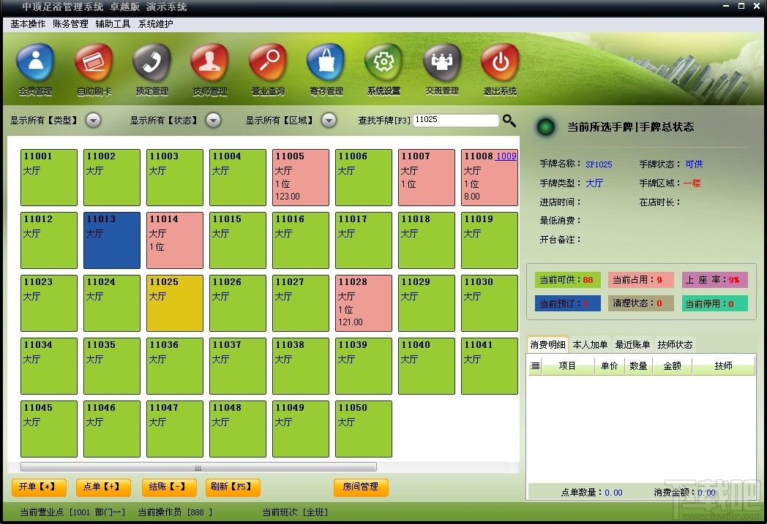Viewport: 767px width, 524px height.
Task: Select occupied hand card 11014
Action: click(x=175, y=240)
